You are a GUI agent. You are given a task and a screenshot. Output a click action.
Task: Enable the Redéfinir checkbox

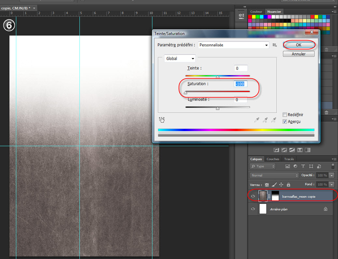(285, 115)
